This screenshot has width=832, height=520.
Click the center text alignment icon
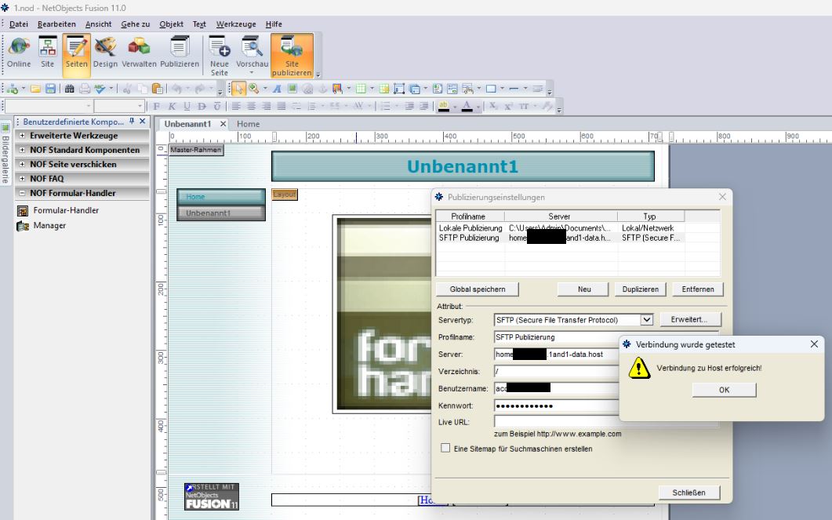point(252,106)
